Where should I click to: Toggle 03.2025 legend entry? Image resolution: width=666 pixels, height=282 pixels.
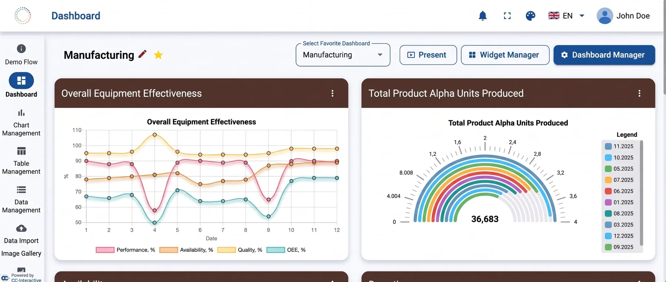coord(619,225)
